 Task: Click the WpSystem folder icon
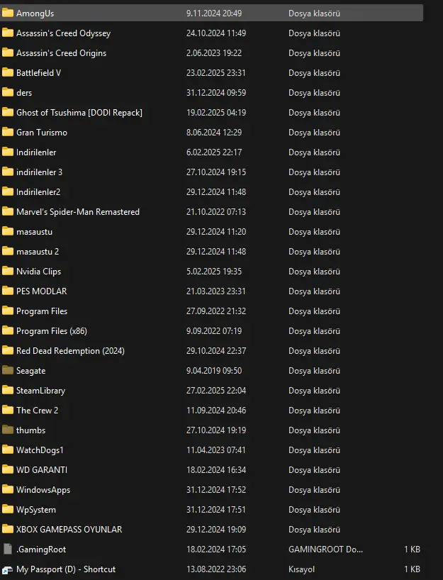point(8,509)
